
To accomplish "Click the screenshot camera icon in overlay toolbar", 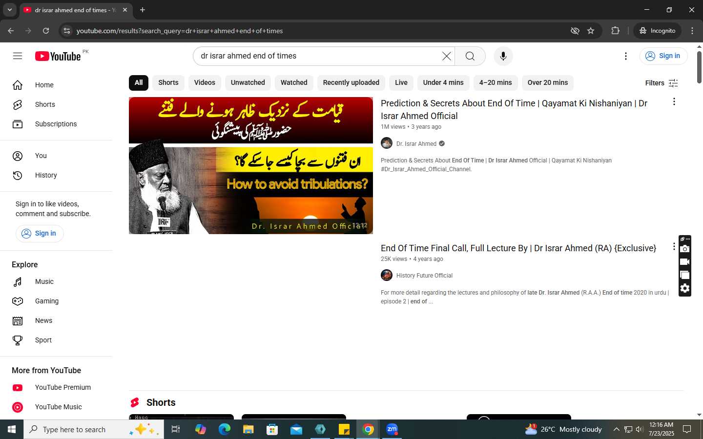I will (x=685, y=249).
